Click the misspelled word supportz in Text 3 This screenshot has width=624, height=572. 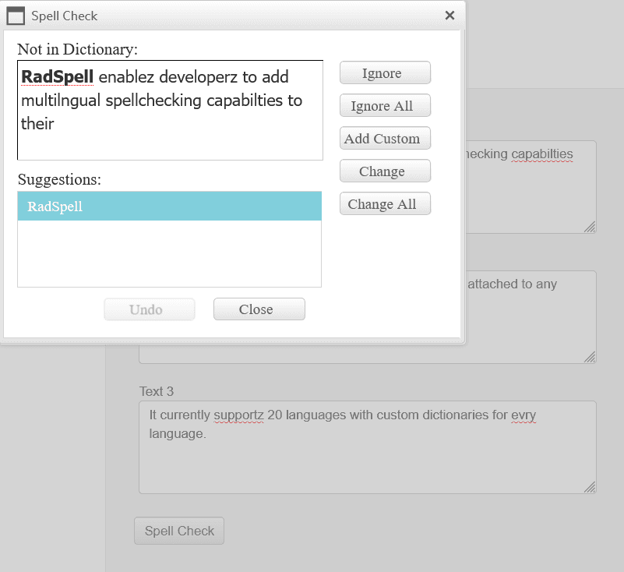[x=239, y=415]
